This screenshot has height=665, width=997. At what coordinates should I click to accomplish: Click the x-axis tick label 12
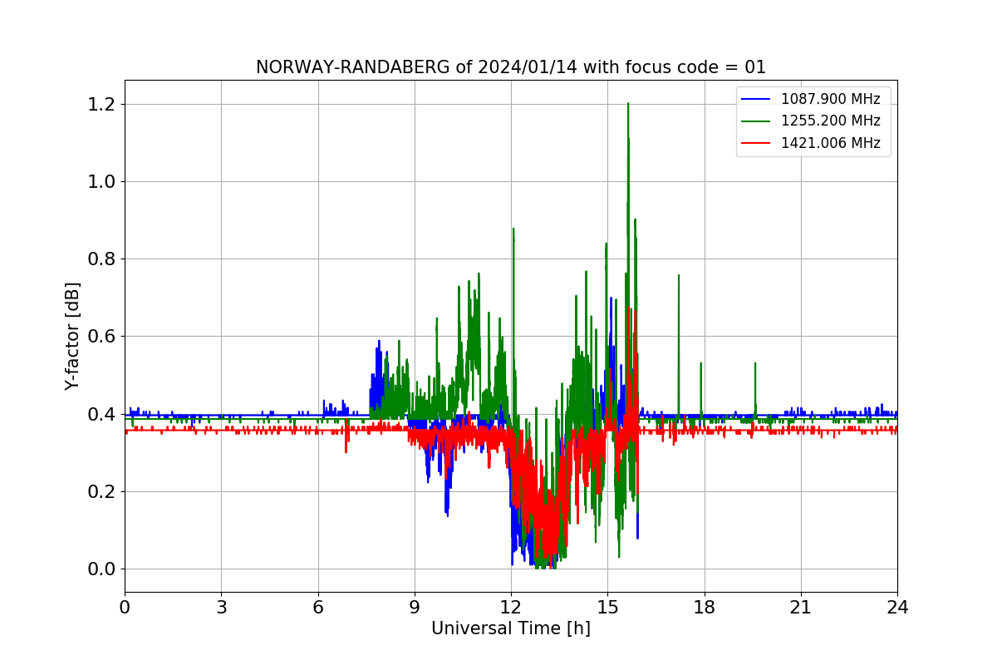coord(511,607)
